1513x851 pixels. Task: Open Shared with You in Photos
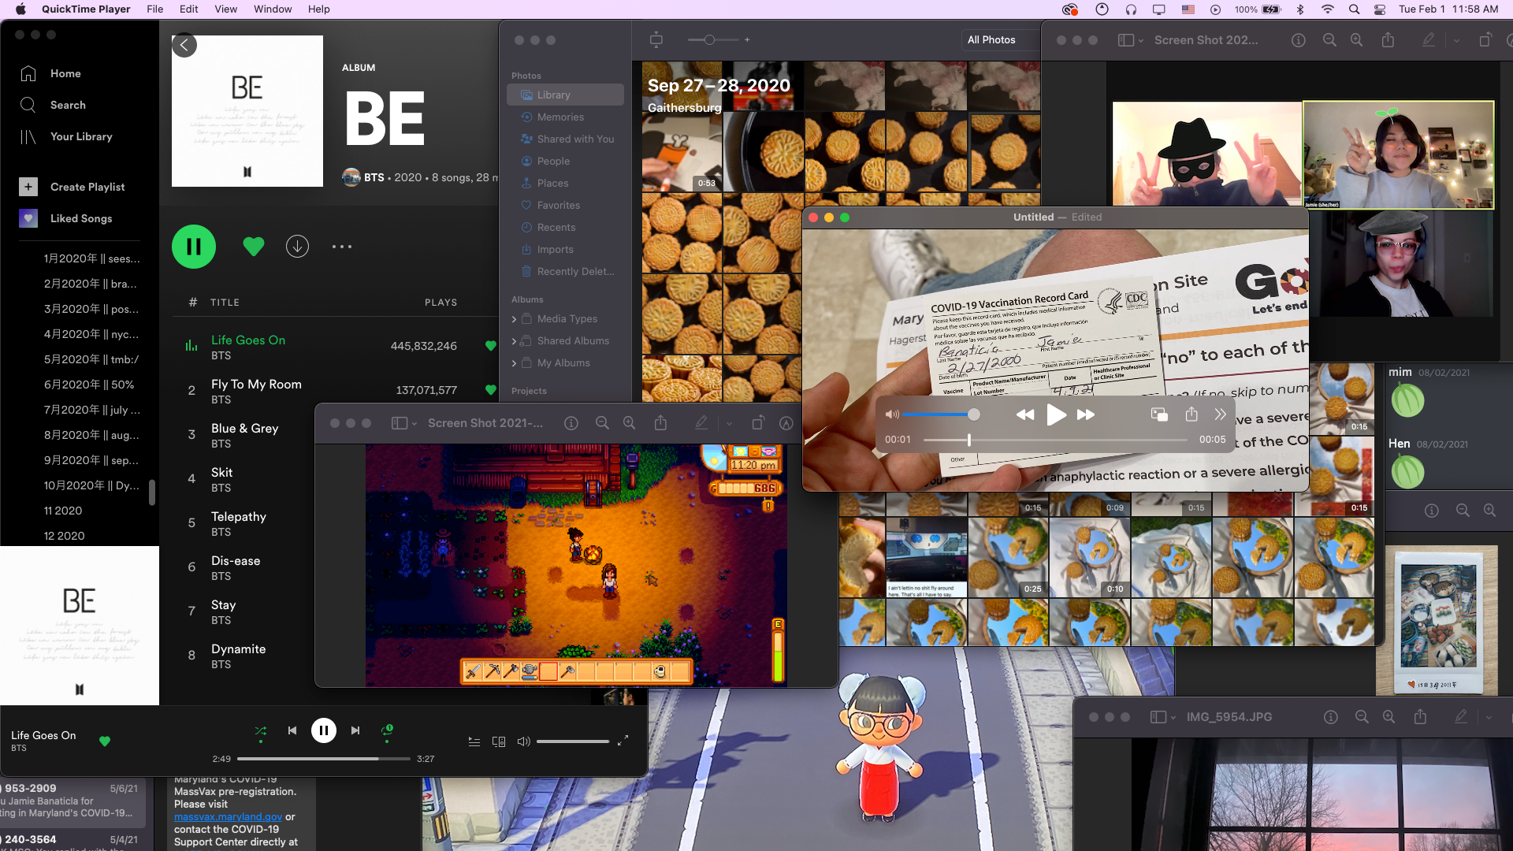coord(566,139)
